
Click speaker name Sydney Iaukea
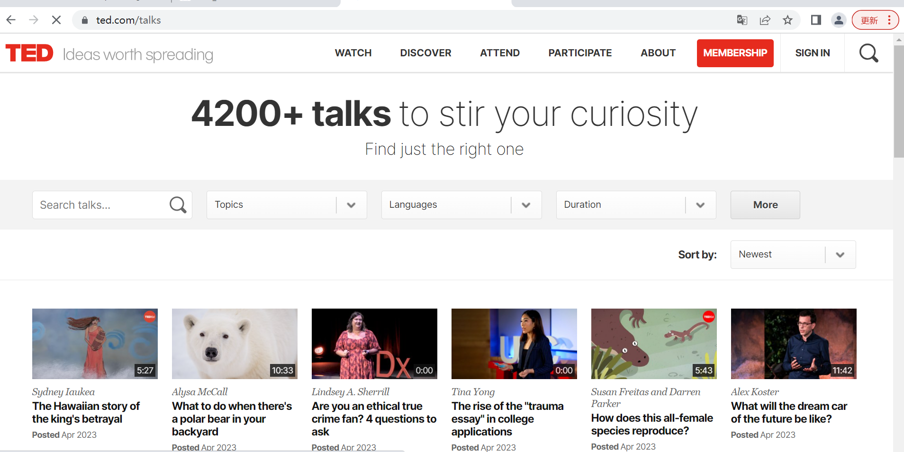click(x=63, y=392)
